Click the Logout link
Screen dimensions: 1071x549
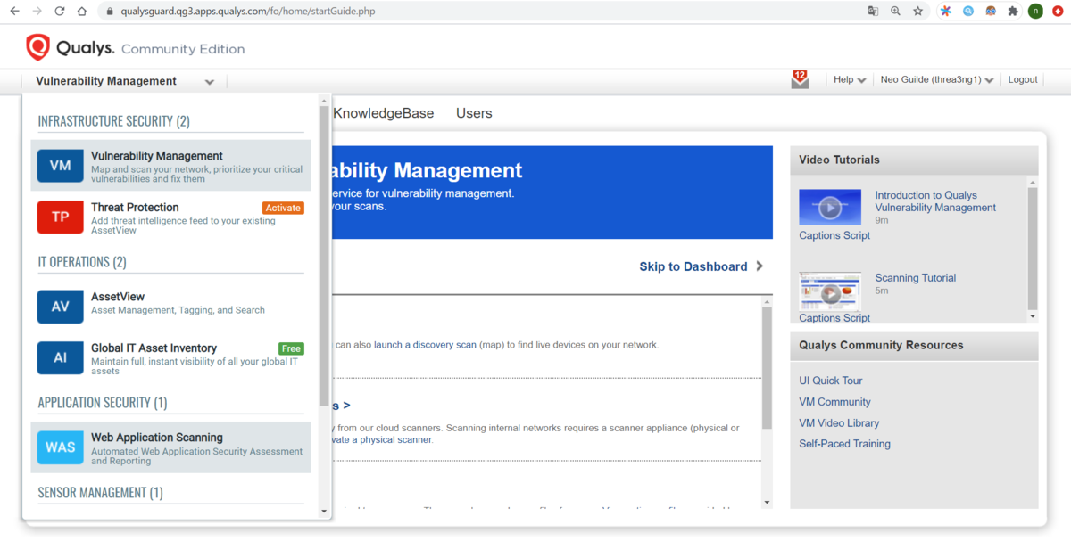[1023, 79]
